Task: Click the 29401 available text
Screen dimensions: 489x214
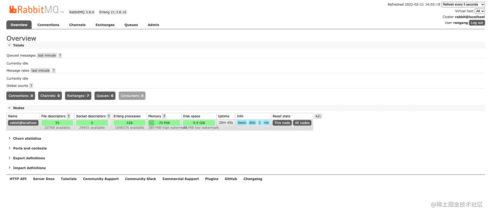Action: (92, 128)
